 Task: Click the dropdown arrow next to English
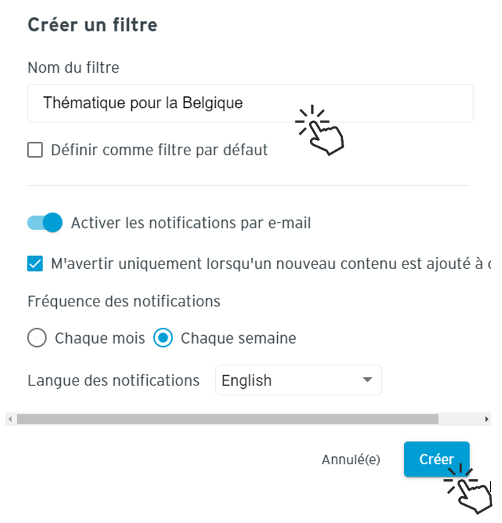point(367,380)
